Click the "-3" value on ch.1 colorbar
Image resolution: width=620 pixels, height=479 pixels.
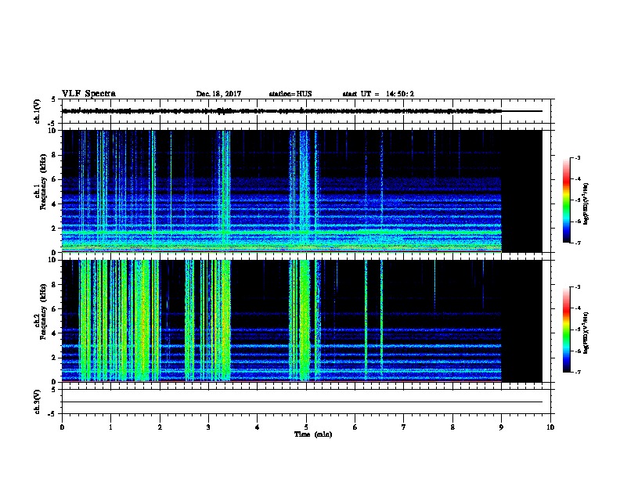point(578,157)
